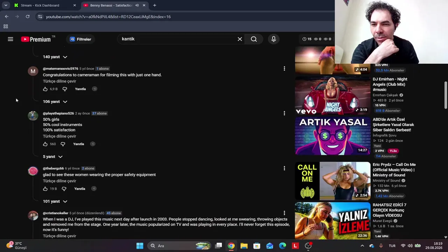The width and height of the screenshot is (448, 252).
Task: Expand the 140 yanıt replies
Action: point(55,57)
